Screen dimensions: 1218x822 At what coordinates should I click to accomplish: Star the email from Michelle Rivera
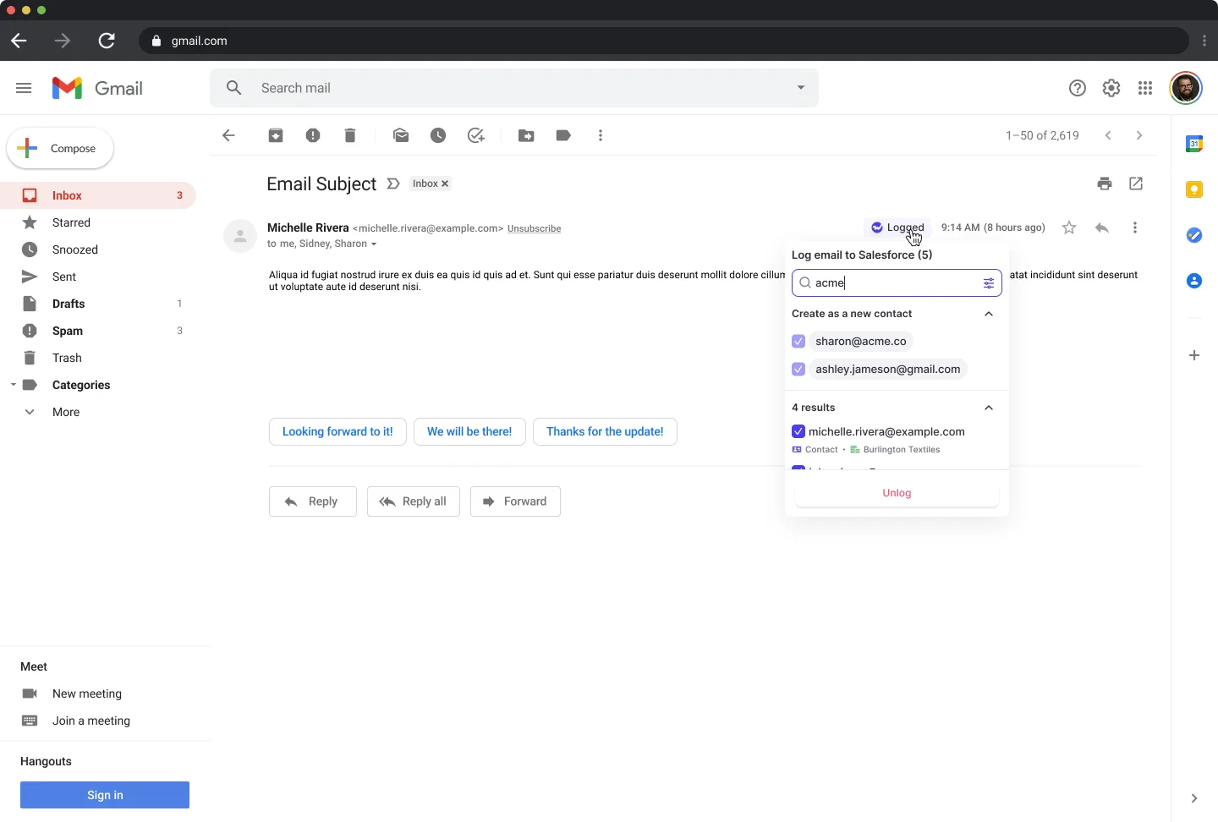(x=1069, y=227)
